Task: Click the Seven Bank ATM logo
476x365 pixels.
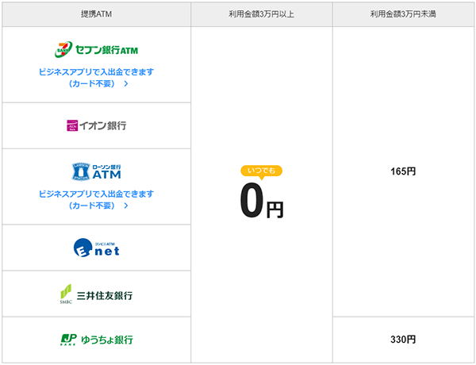Action: coord(96,49)
